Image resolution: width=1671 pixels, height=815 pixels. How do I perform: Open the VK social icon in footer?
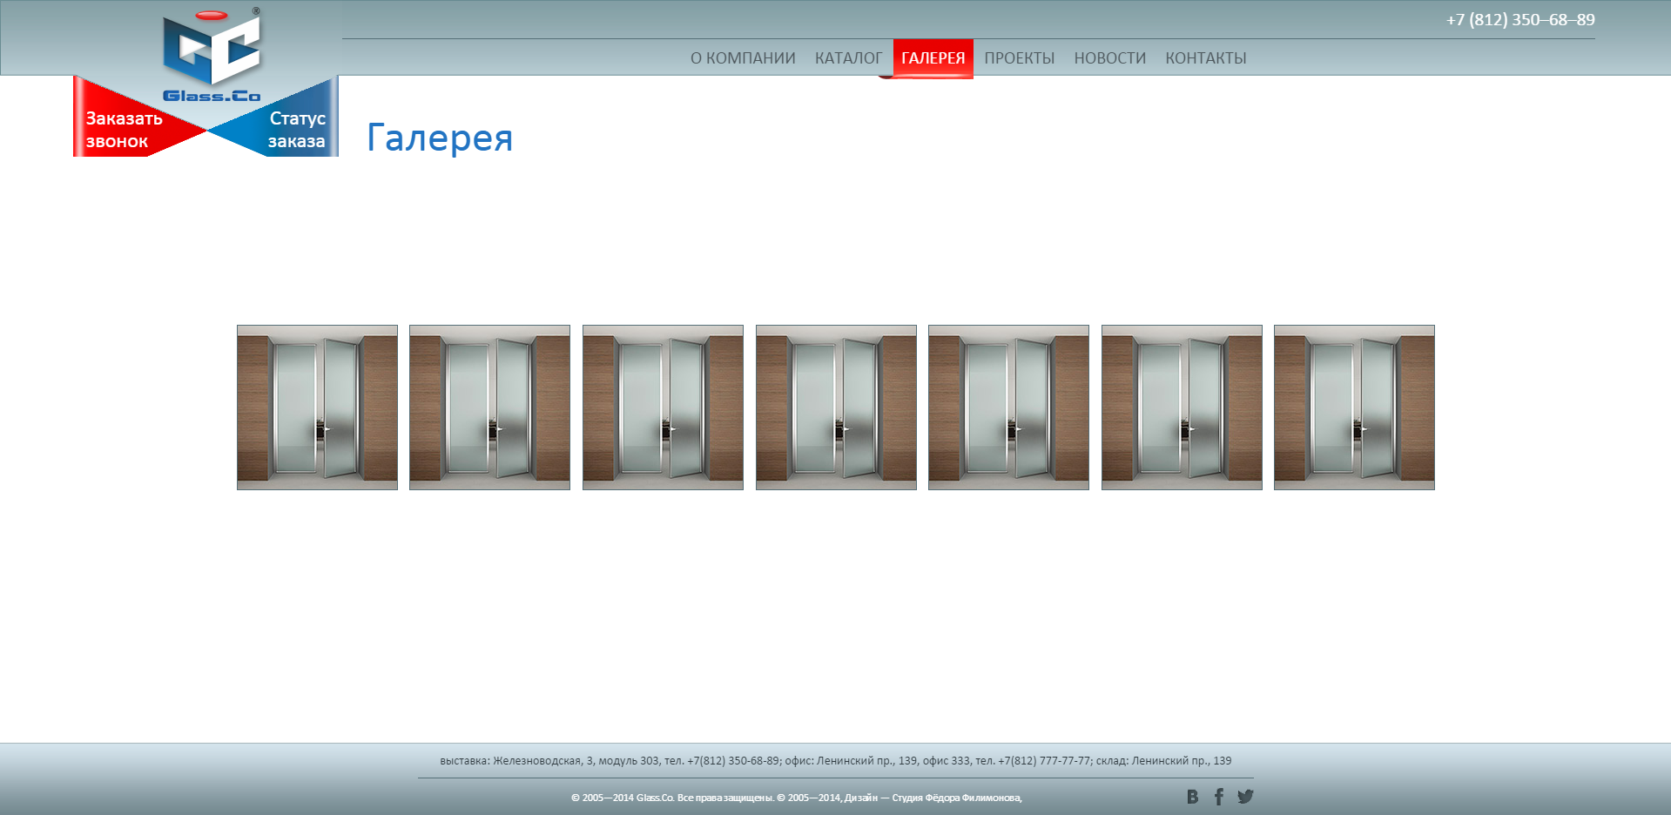click(1192, 797)
